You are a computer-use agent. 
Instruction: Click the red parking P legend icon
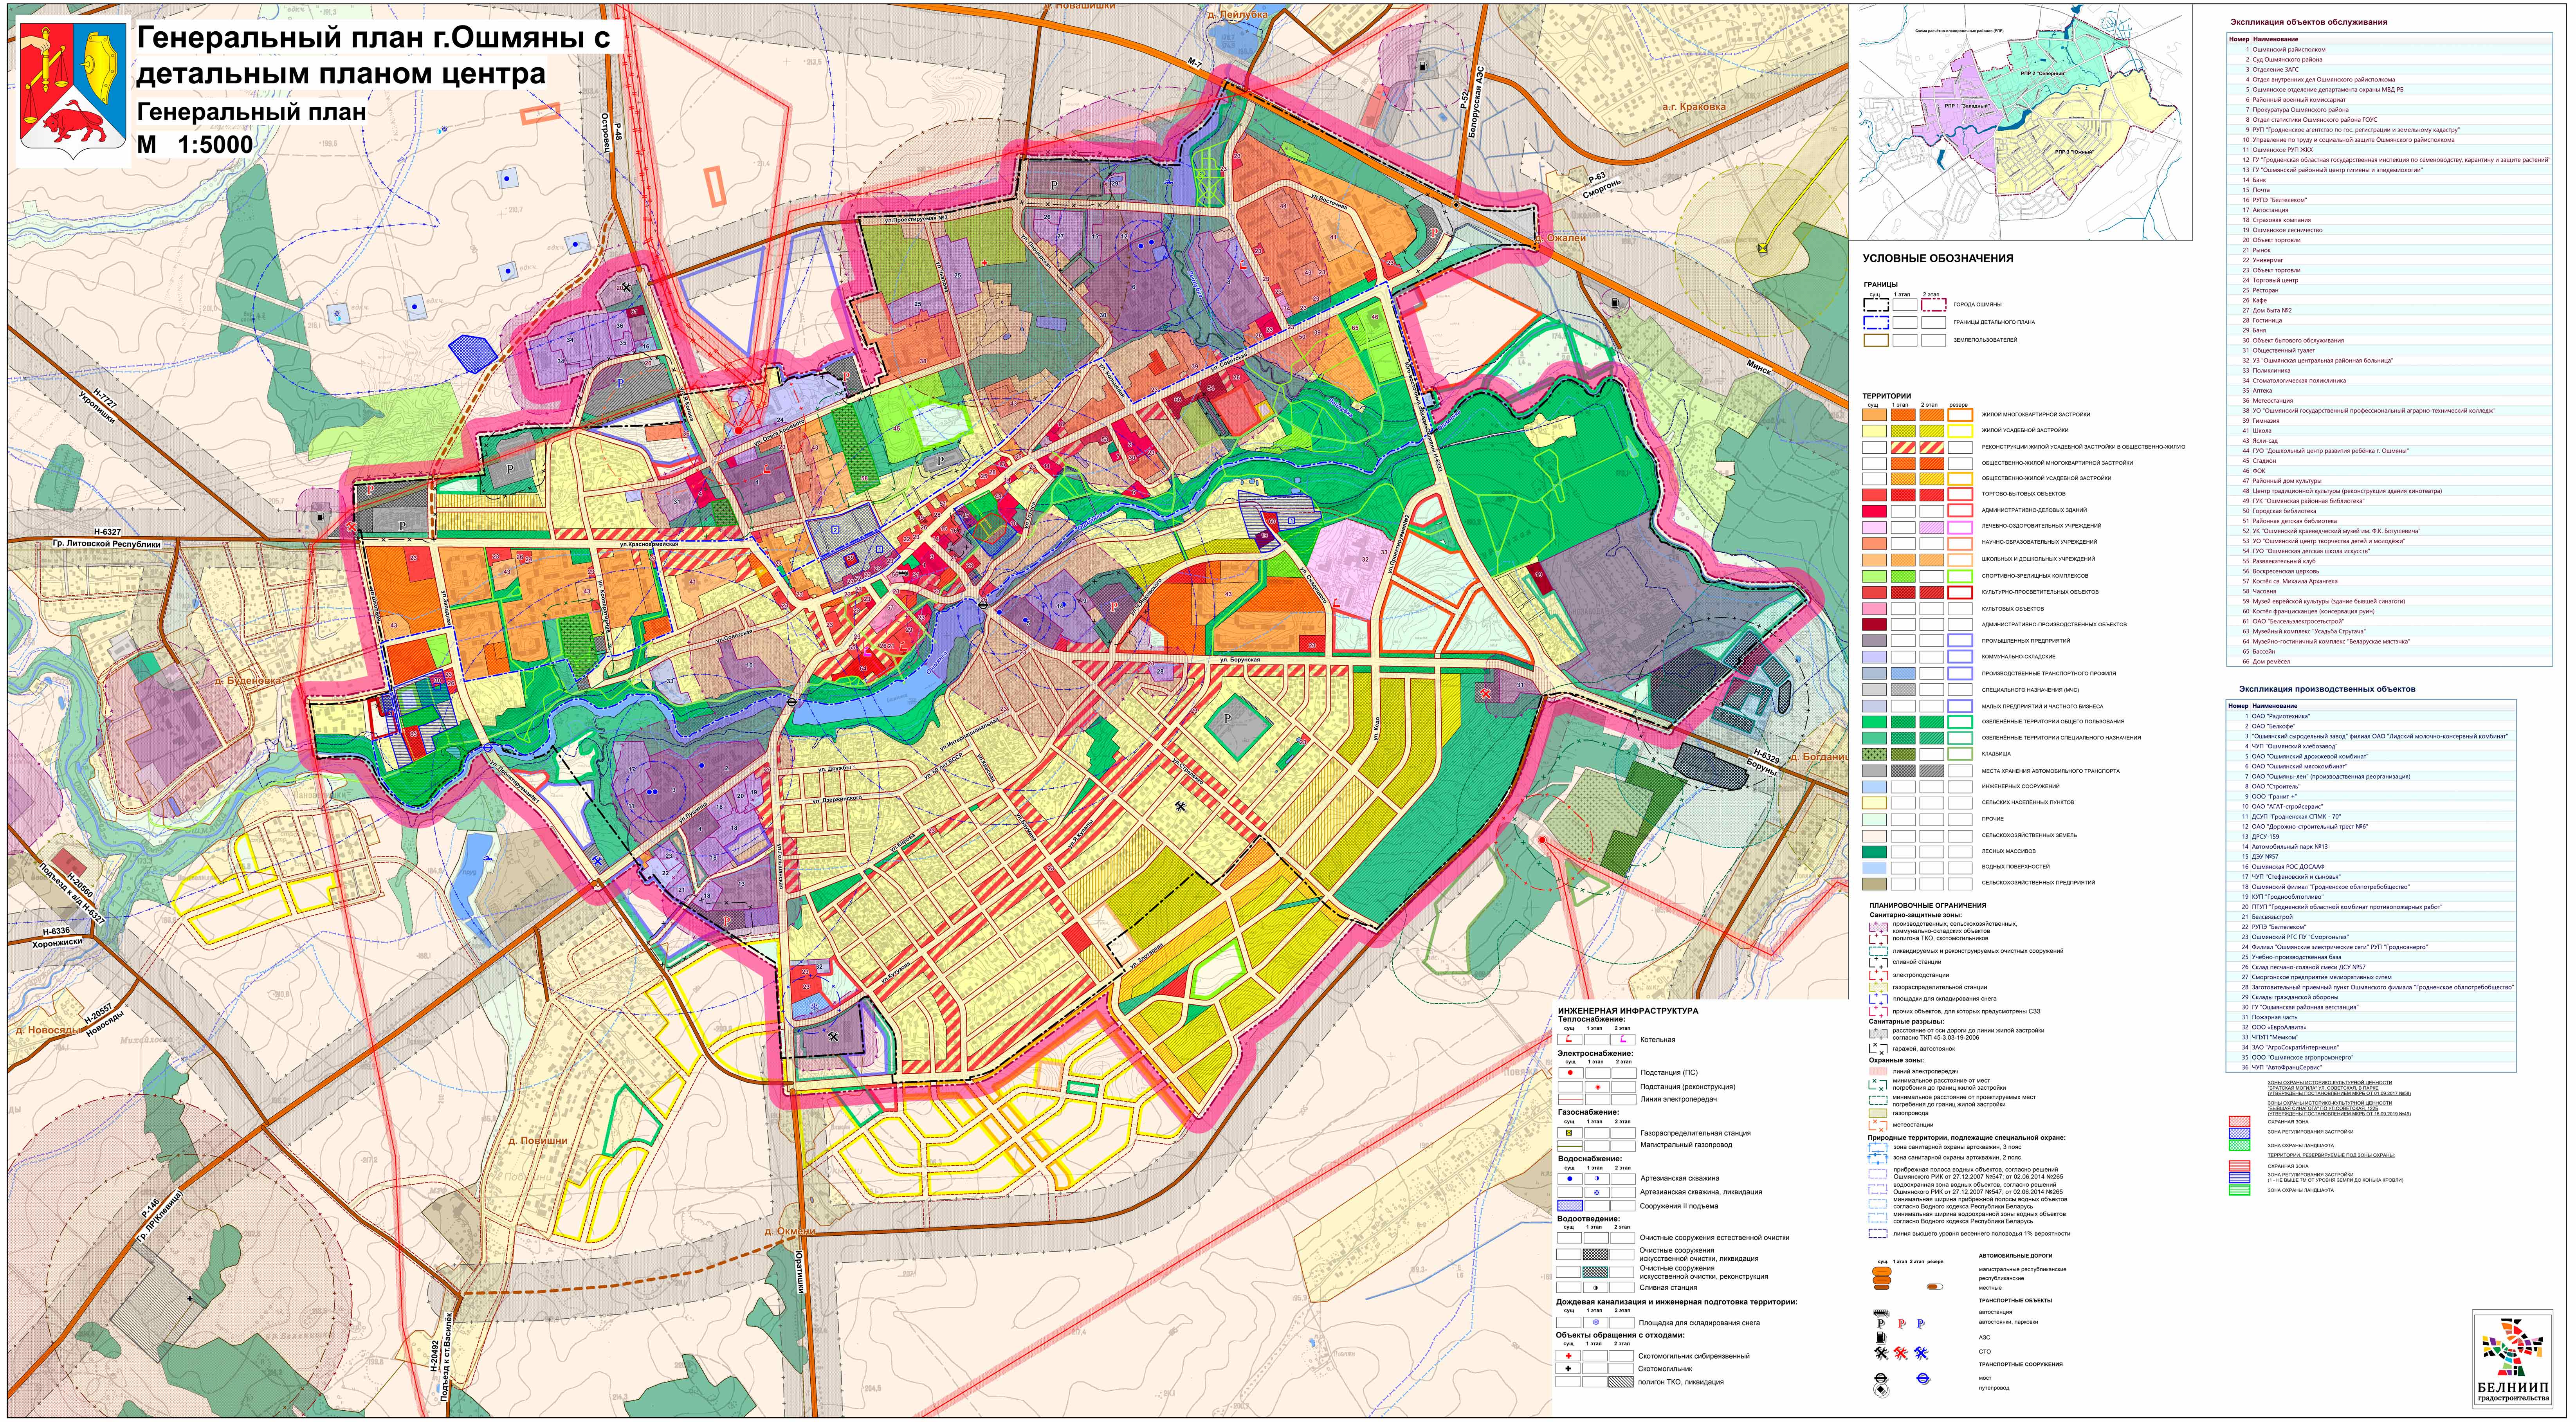point(1902,1323)
